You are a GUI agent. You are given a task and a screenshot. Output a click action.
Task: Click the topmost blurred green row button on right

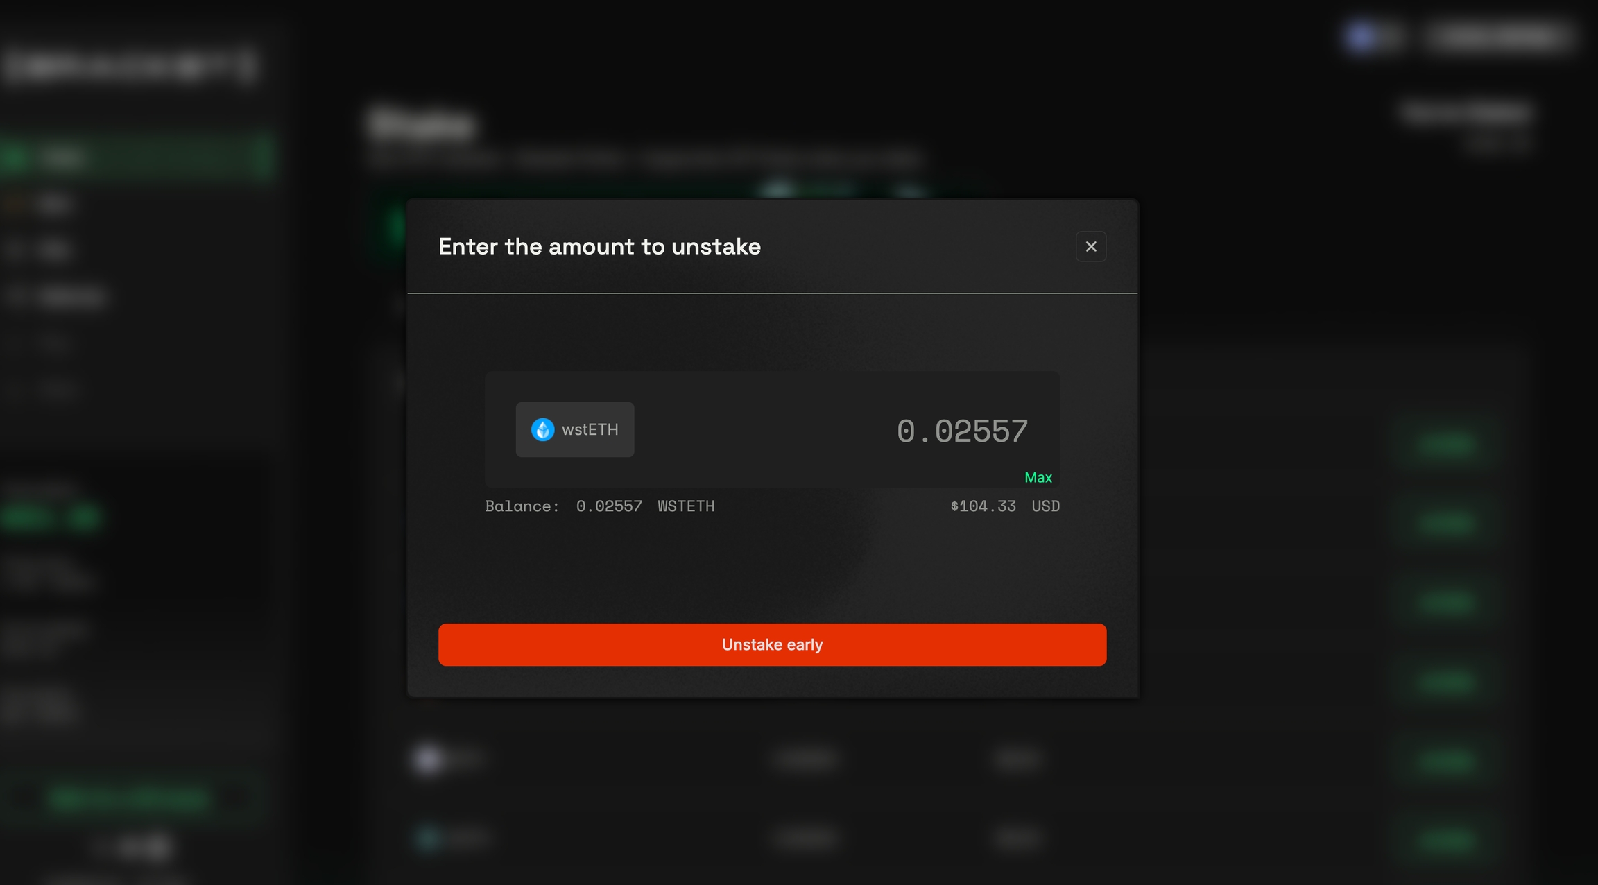1447,443
